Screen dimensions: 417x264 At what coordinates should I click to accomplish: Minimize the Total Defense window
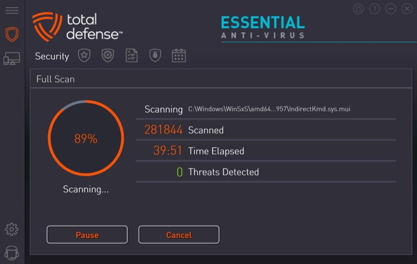point(391,9)
